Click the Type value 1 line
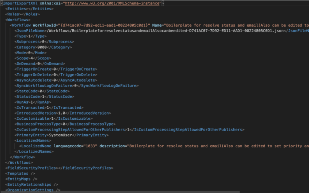 click(31, 36)
